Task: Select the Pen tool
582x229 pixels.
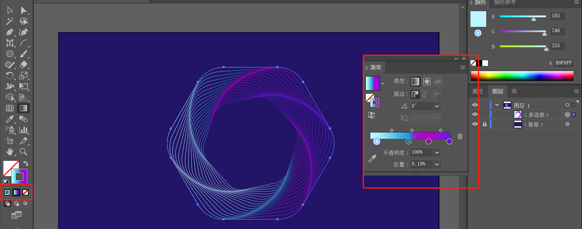Action: [10, 32]
